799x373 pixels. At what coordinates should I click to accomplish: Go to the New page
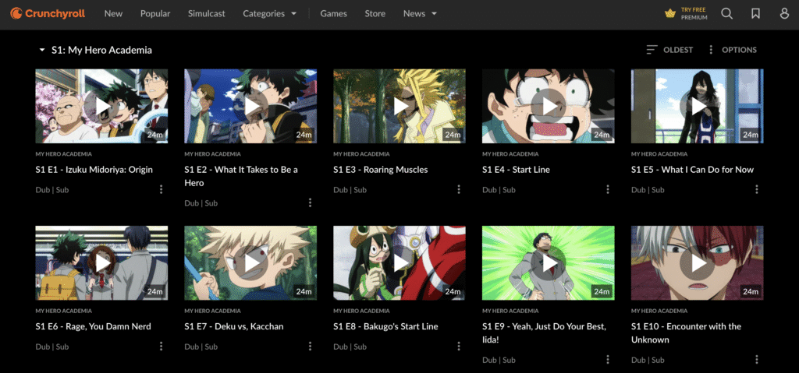(113, 14)
